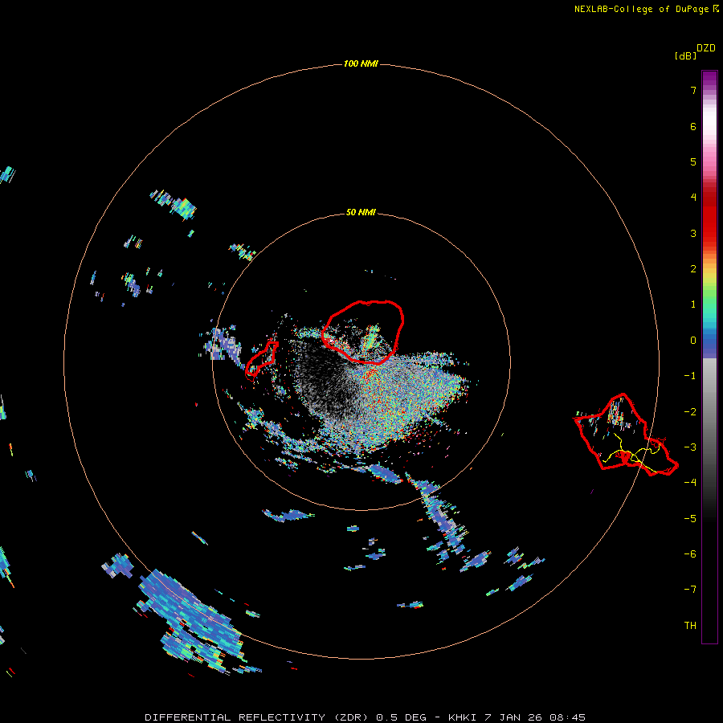Click the [dB] units label
This screenshot has height=723, width=723.
(x=685, y=55)
